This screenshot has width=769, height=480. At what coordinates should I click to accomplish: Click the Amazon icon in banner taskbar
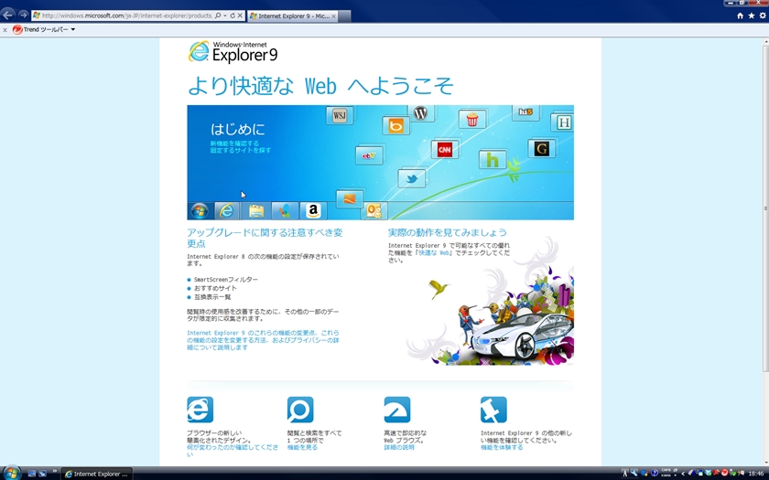pos(313,211)
